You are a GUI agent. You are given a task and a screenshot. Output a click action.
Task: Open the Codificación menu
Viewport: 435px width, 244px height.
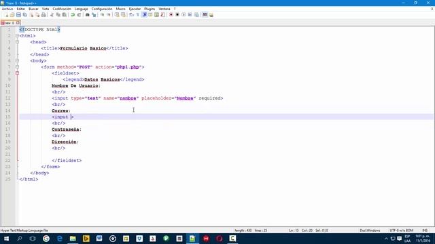62,9
